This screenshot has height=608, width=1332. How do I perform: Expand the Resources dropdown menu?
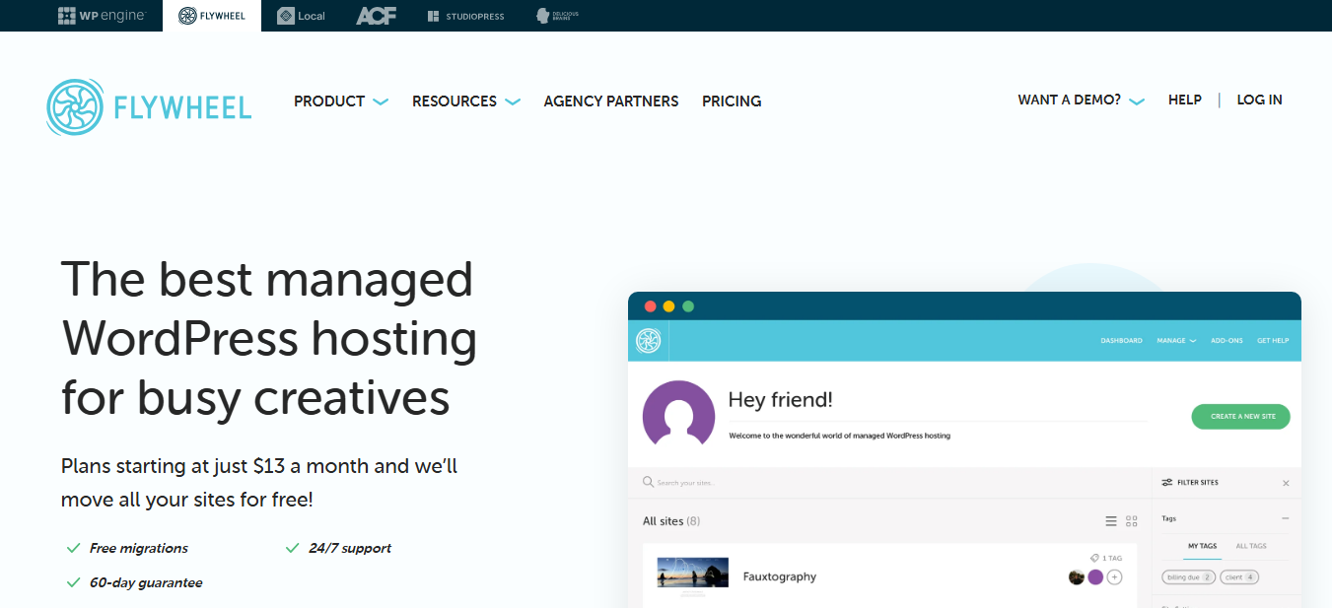[466, 101]
